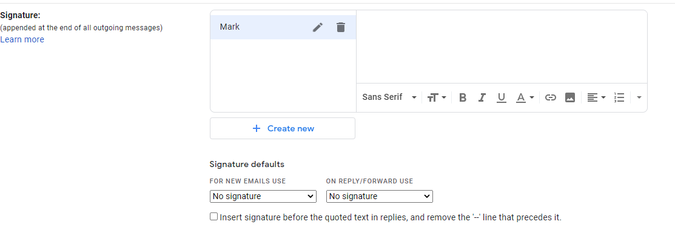Open the font size menu

tap(437, 97)
